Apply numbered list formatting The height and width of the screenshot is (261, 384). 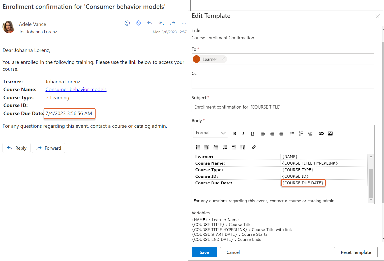301,134
